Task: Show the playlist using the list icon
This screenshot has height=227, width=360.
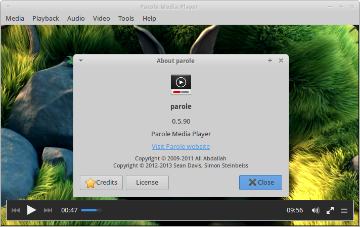Action: coord(344,210)
